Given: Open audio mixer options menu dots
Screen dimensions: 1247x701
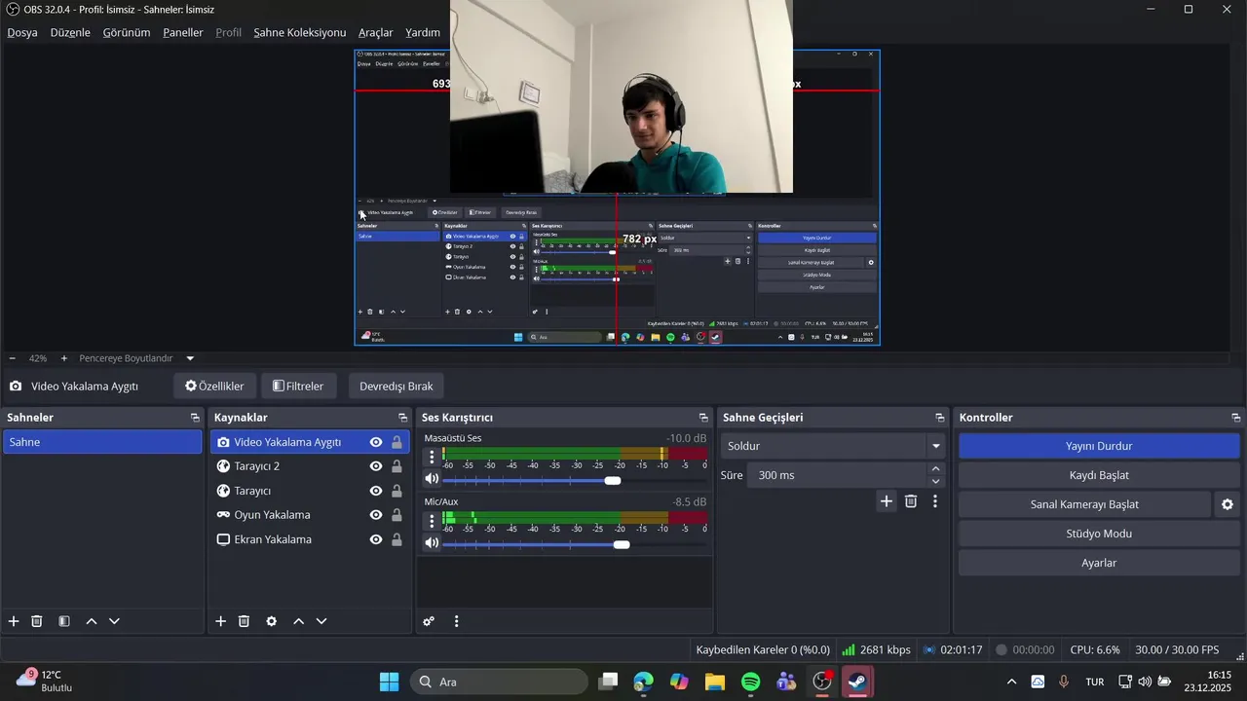Looking at the screenshot, I should pyautogui.click(x=456, y=621).
